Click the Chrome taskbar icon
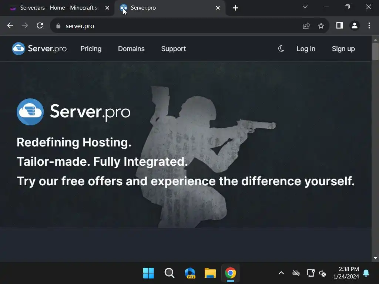379x284 pixels. click(x=230, y=273)
